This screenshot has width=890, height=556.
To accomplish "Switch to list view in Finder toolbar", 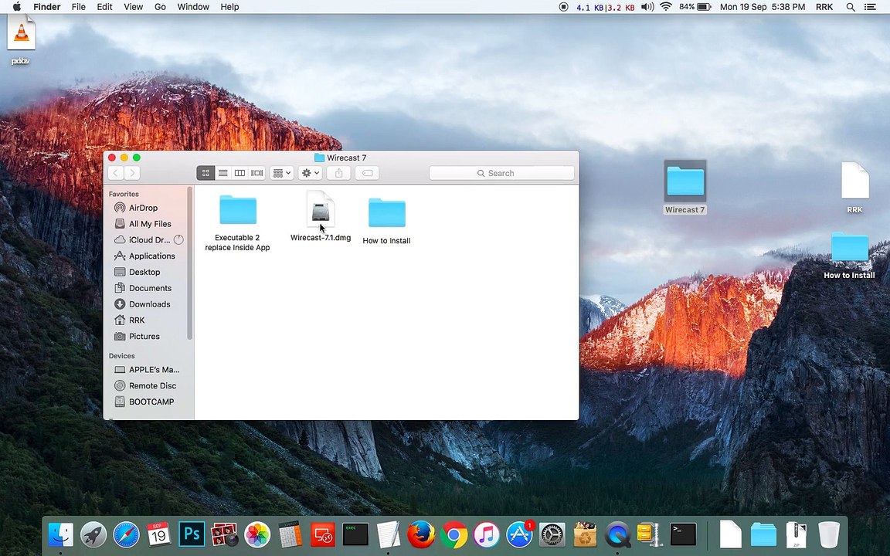I will (223, 173).
